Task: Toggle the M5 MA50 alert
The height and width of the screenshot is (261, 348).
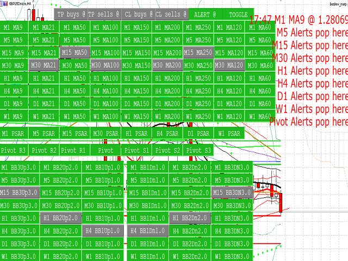Action: coord(75,40)
